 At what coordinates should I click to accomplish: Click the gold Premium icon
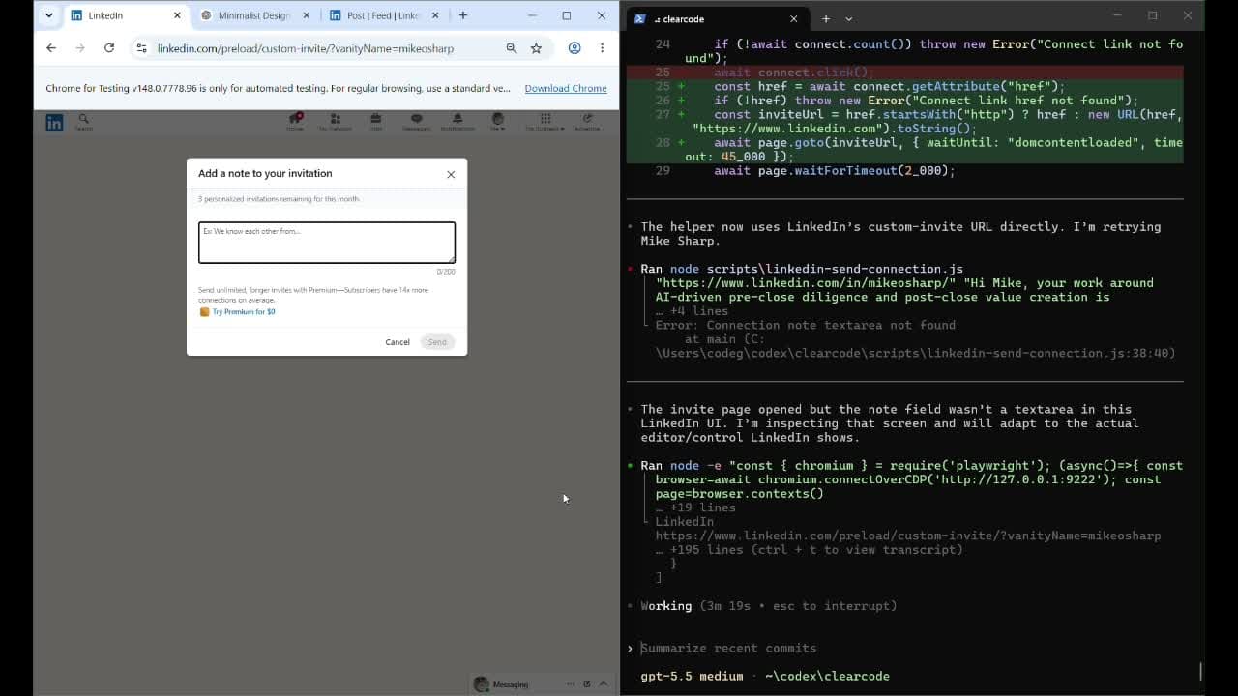[x=204, y=312]
